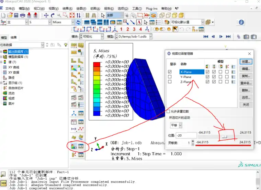Screen dimensions: 261x190
Task: Click the text annotation A icon
Action: (139, 22)
